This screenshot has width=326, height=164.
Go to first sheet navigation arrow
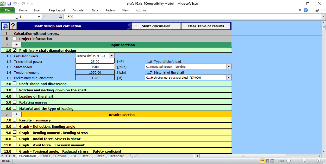tap(3, 156)
